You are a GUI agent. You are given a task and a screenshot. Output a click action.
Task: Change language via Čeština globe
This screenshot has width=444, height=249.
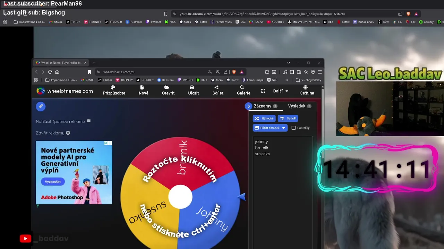pyautogui.click(x=307, y=90)
